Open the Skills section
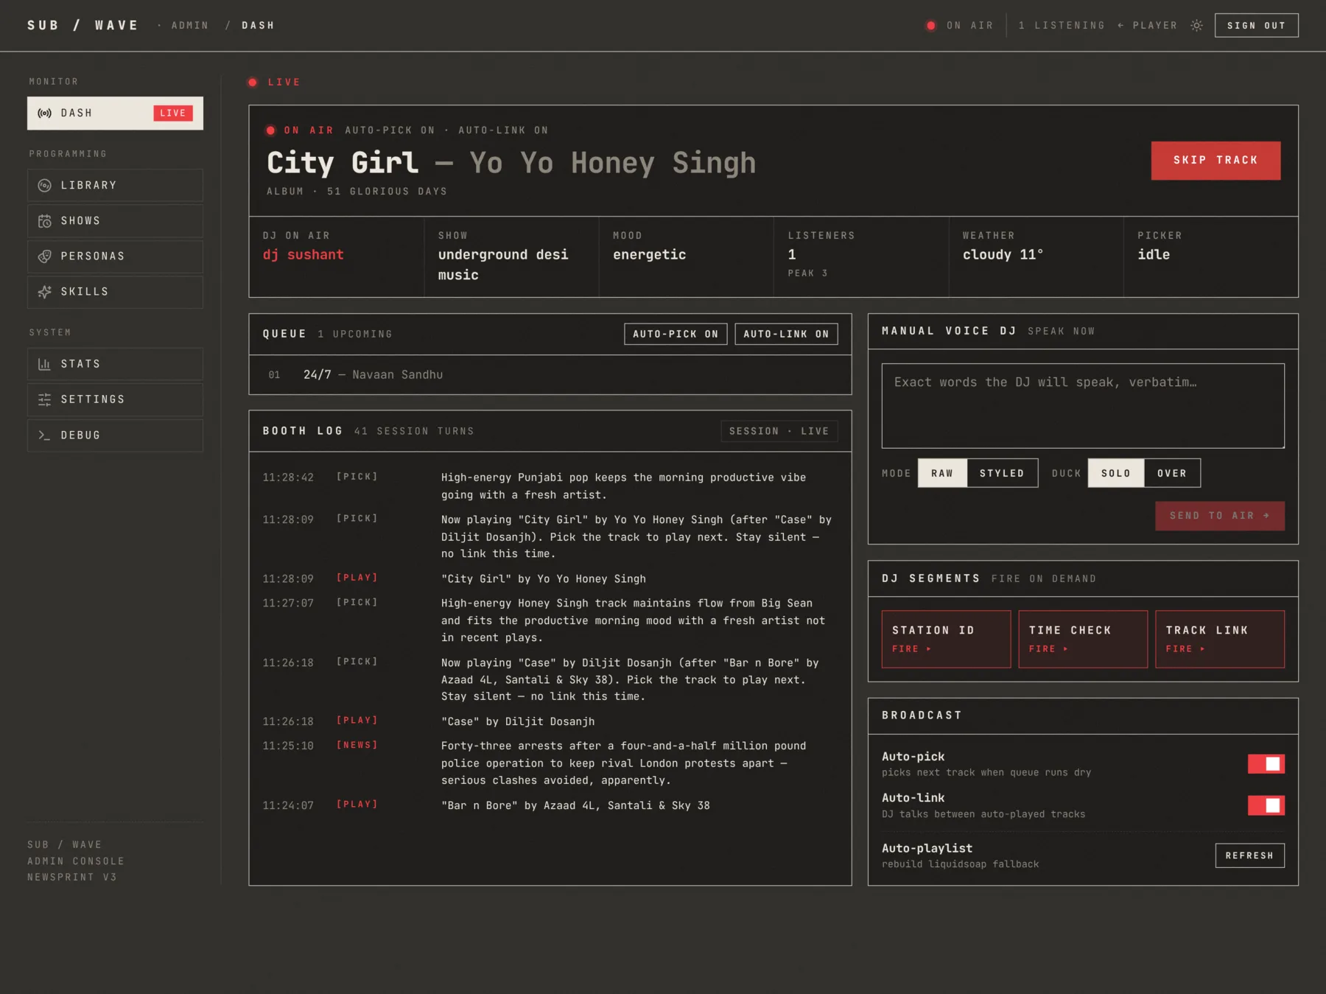 coord(115,292)
